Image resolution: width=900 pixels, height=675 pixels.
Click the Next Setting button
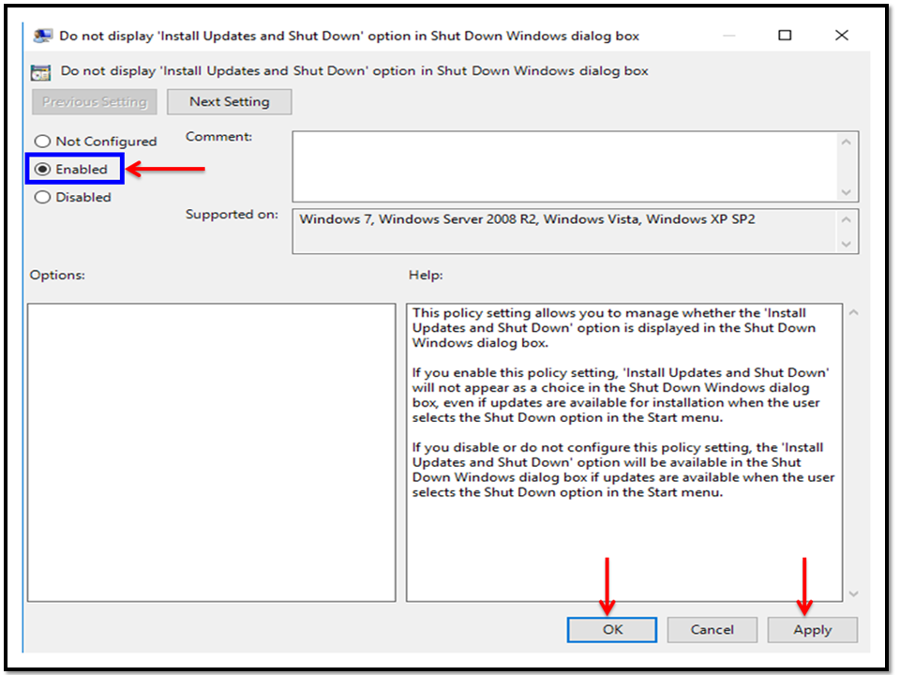coord(229,101)
